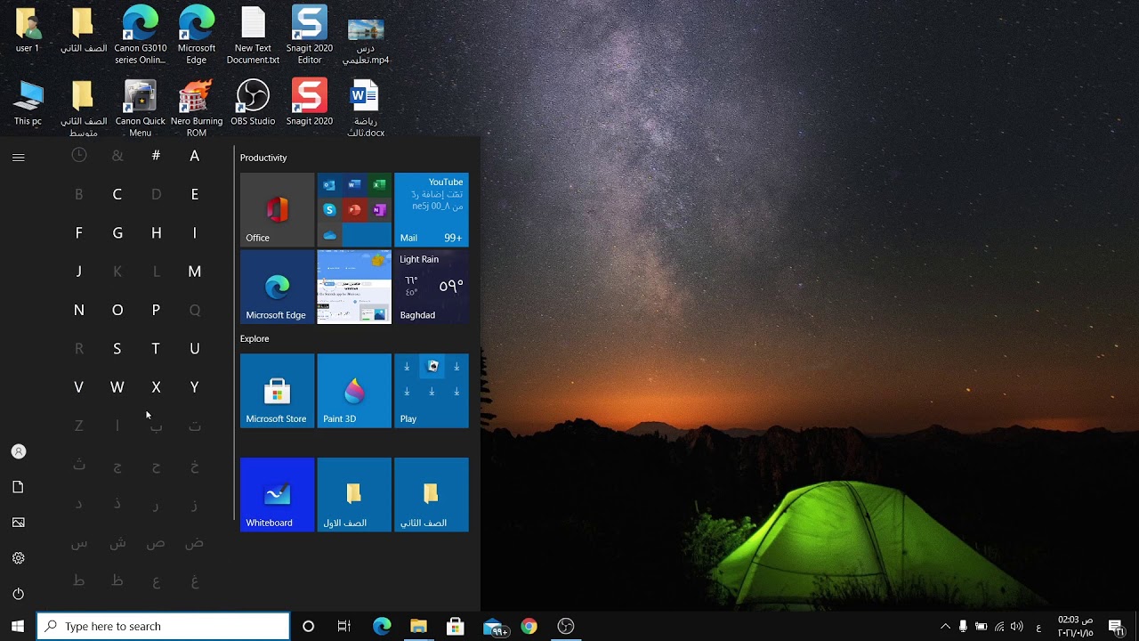Screen dimensions: 1139x641
Task: Focus the Type here to search box
Action: (164, 627)
